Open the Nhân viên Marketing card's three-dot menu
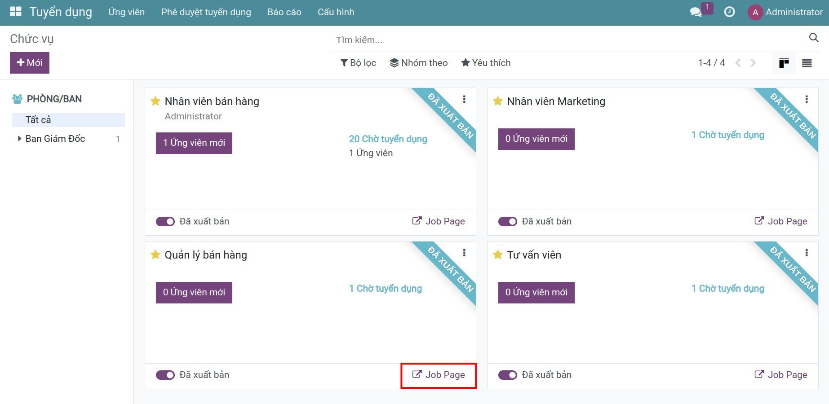 [807, 99]
